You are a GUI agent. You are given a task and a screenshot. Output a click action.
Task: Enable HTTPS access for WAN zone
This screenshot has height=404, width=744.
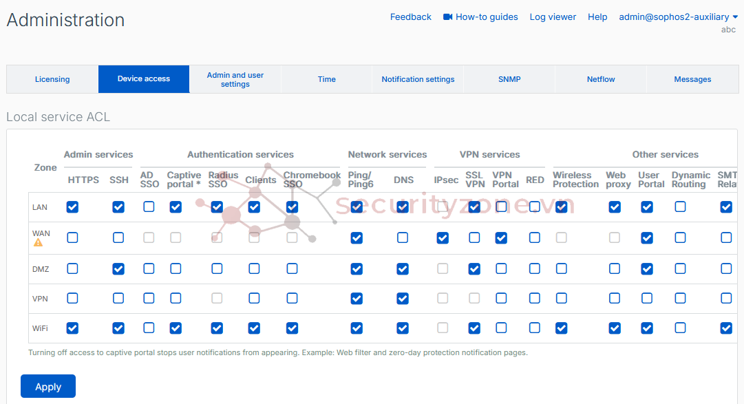point(72,237)
